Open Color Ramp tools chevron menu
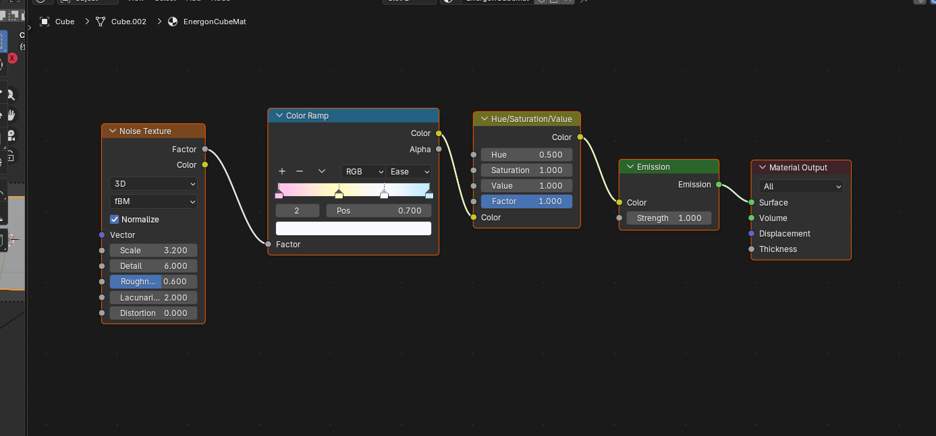This screenshot has height=436, width=936. click(x=322, y=172)
